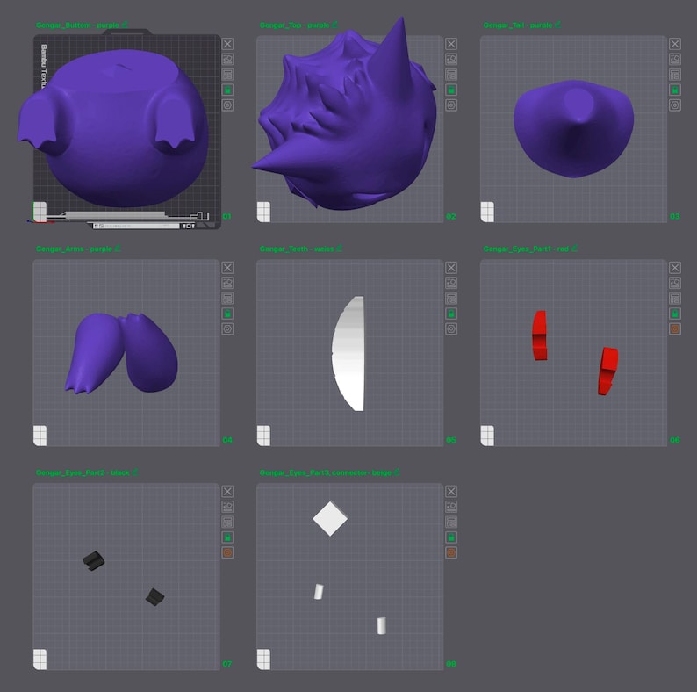This screenshot has height=692, width=697.
Task: Open plate settings for Gengar_Top plate
Action: tap(451, 105)
